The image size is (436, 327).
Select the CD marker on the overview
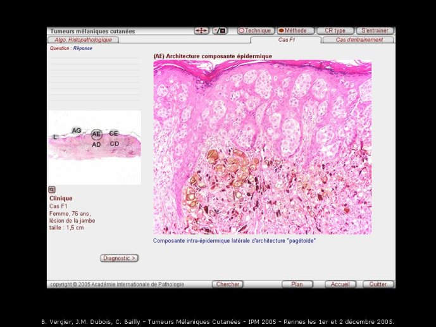coord(115,144)
